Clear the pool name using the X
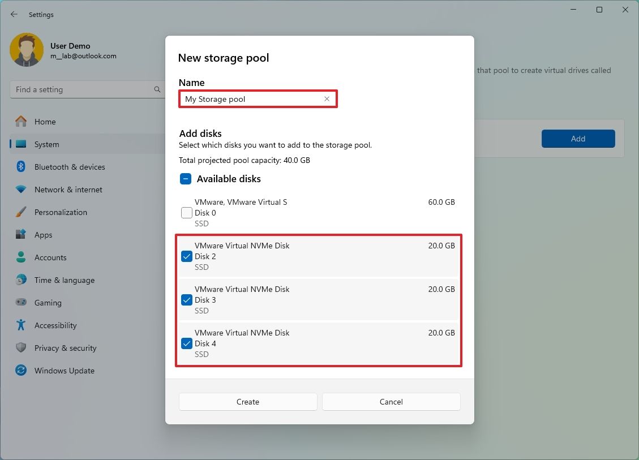 click(x=327, y=98)
